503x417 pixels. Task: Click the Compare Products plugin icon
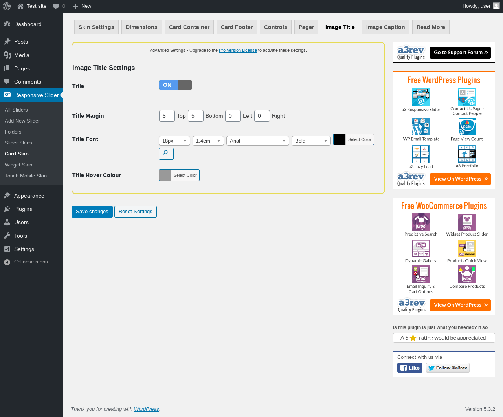pyautogui.click(x=467, y=274)
